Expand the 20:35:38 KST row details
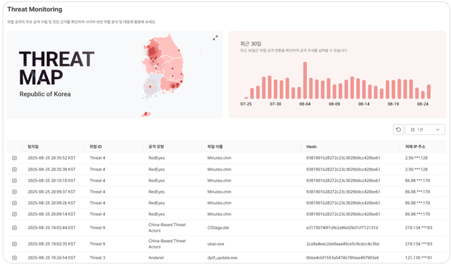Viewport: 451px width, 266px height. point(15,169)
